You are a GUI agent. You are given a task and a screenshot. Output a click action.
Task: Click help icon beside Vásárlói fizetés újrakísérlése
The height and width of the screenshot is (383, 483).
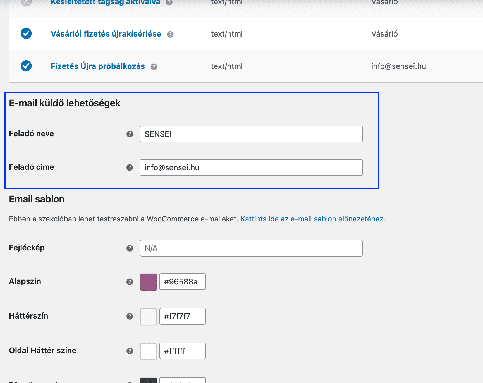coord(170,34)
